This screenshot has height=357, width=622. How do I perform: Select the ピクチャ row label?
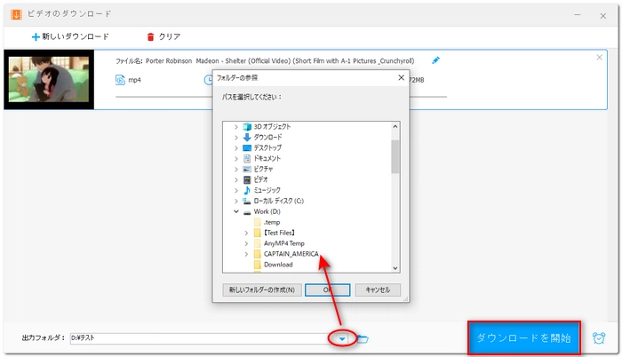pos(263,169)
